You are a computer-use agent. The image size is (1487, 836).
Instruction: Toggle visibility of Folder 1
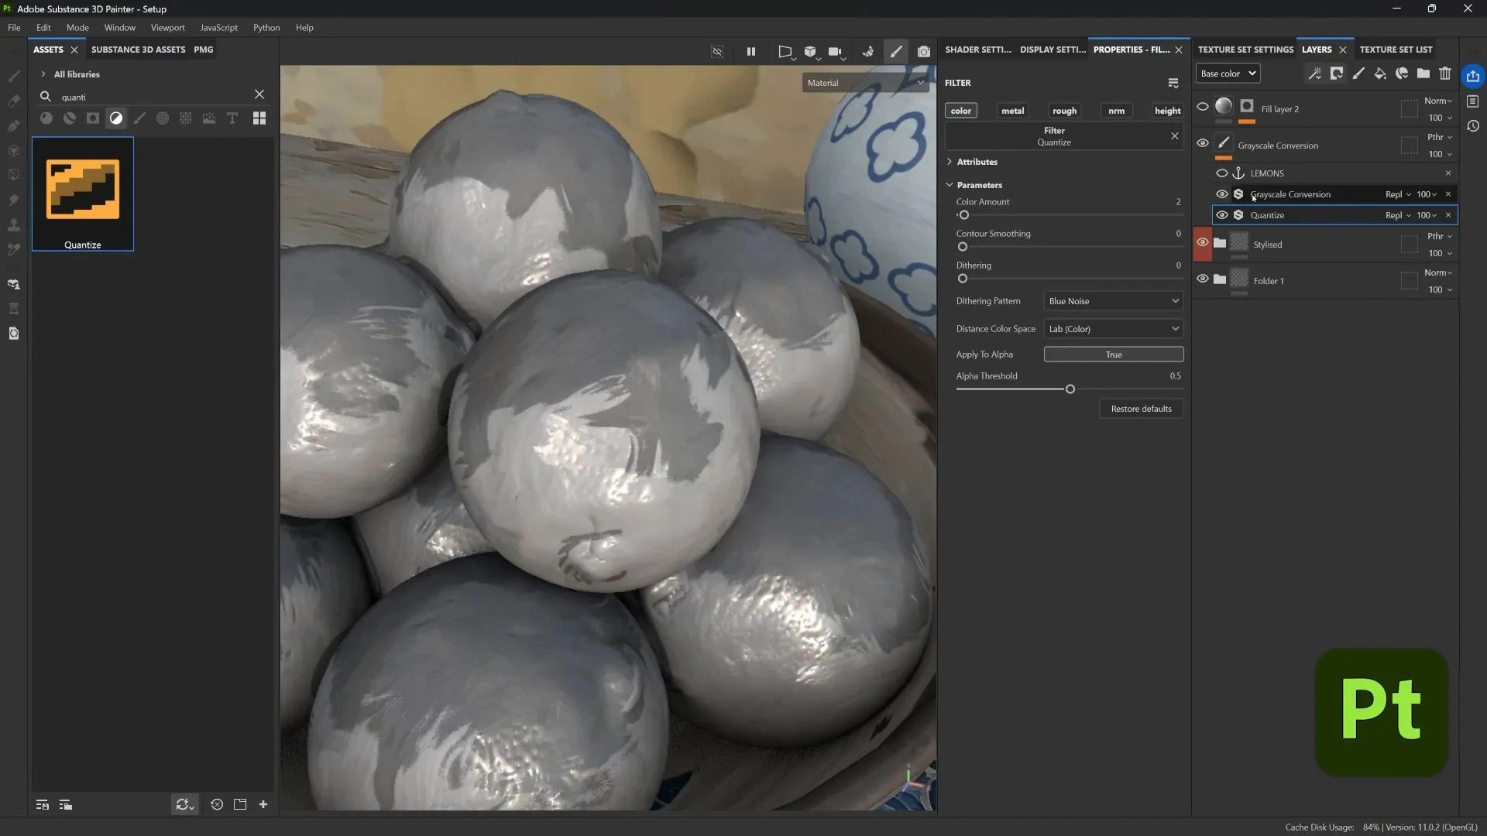pos(1203,279)
